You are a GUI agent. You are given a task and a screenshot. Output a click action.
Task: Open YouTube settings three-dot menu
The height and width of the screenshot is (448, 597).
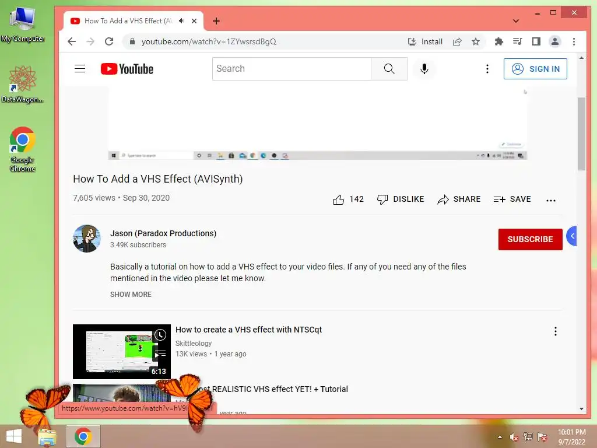487,69
